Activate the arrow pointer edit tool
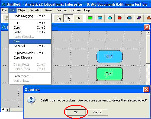 pos(69,18)
